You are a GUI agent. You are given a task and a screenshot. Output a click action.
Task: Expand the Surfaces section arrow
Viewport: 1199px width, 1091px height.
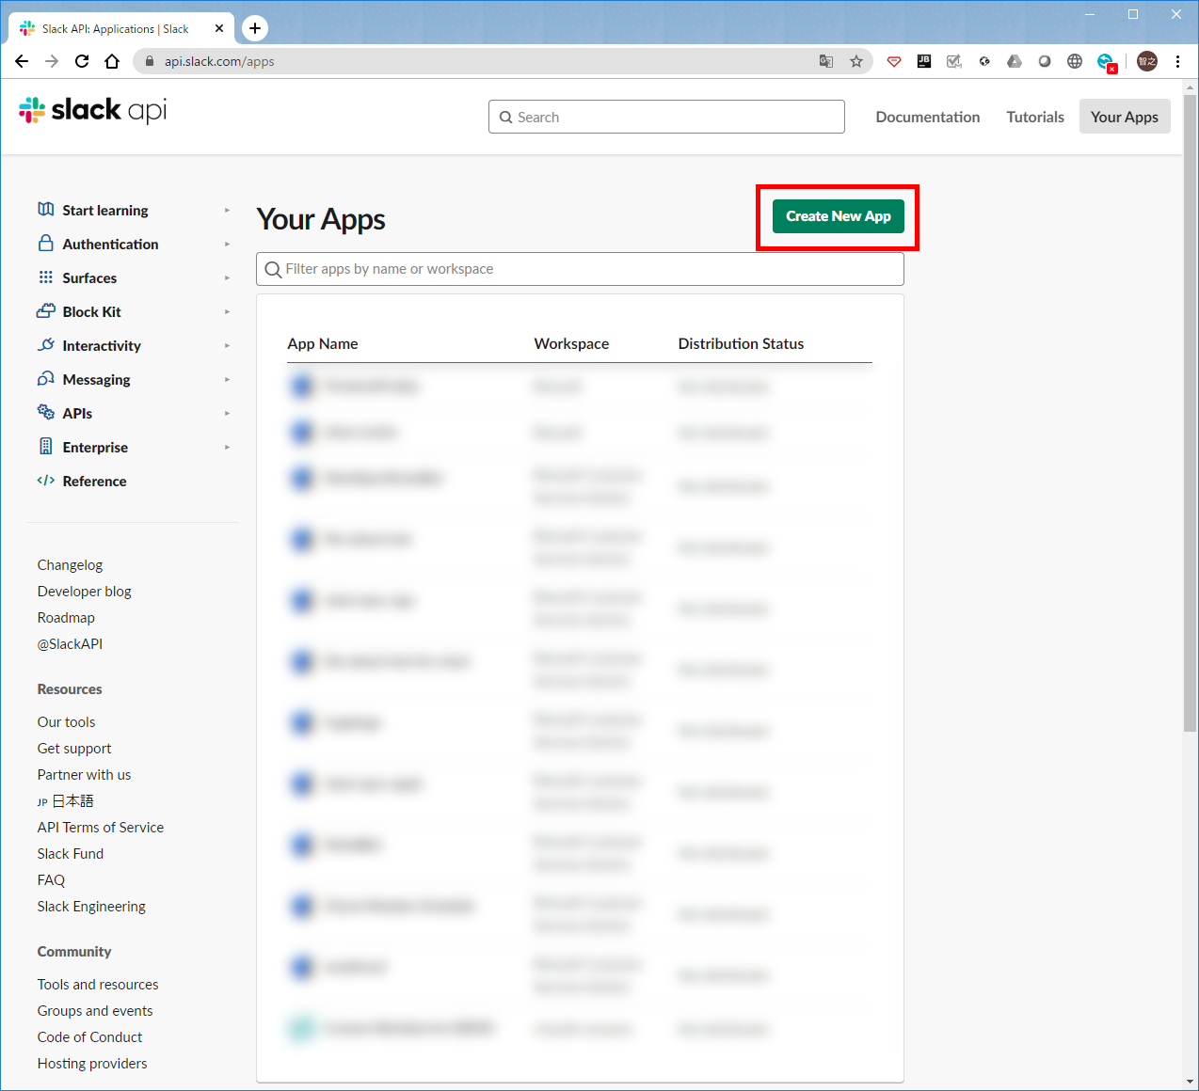227,278
